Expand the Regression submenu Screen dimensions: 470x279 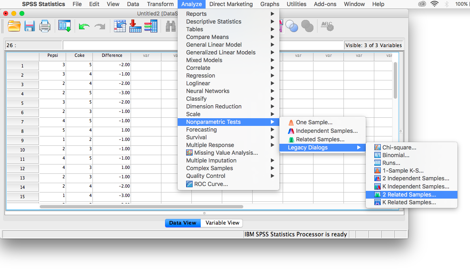(200, 76)
